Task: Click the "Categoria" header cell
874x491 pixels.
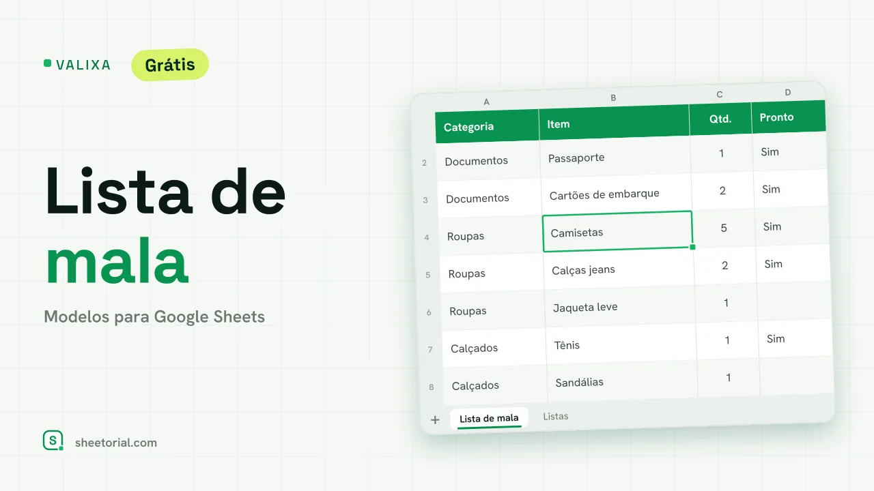Action: coord(488,125)
